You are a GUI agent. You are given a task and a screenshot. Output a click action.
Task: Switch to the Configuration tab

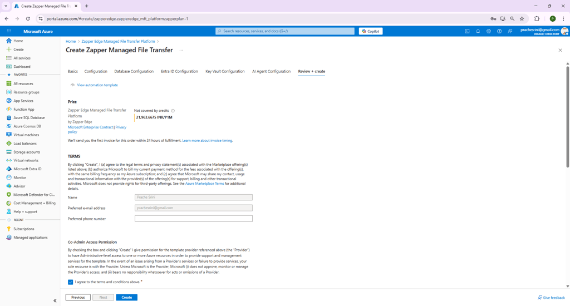(x=96, y=72)
